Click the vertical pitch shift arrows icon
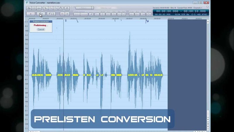Viewport: 234px width, 132px height. [103, 14]
